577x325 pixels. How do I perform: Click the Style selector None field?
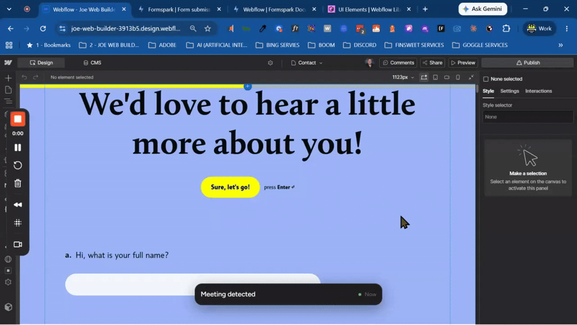pyautogui.click(x=527, y=117)
